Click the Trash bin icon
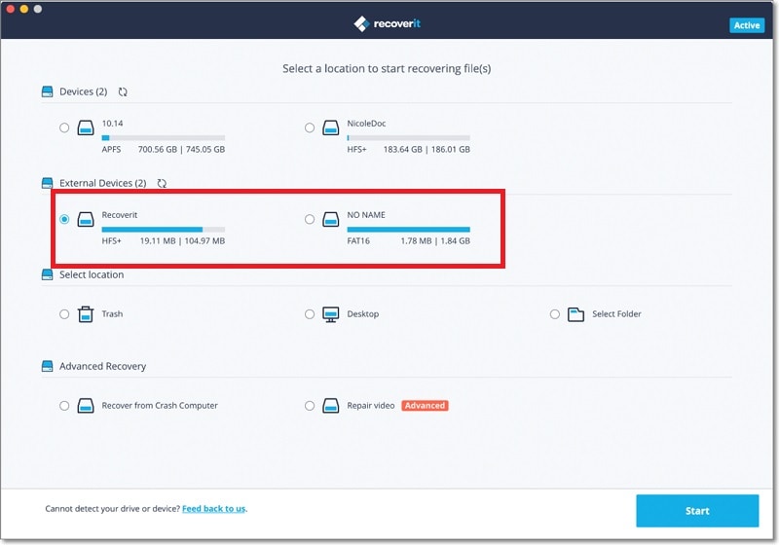The width and height of the screenshot is (779, 545). 86,314
